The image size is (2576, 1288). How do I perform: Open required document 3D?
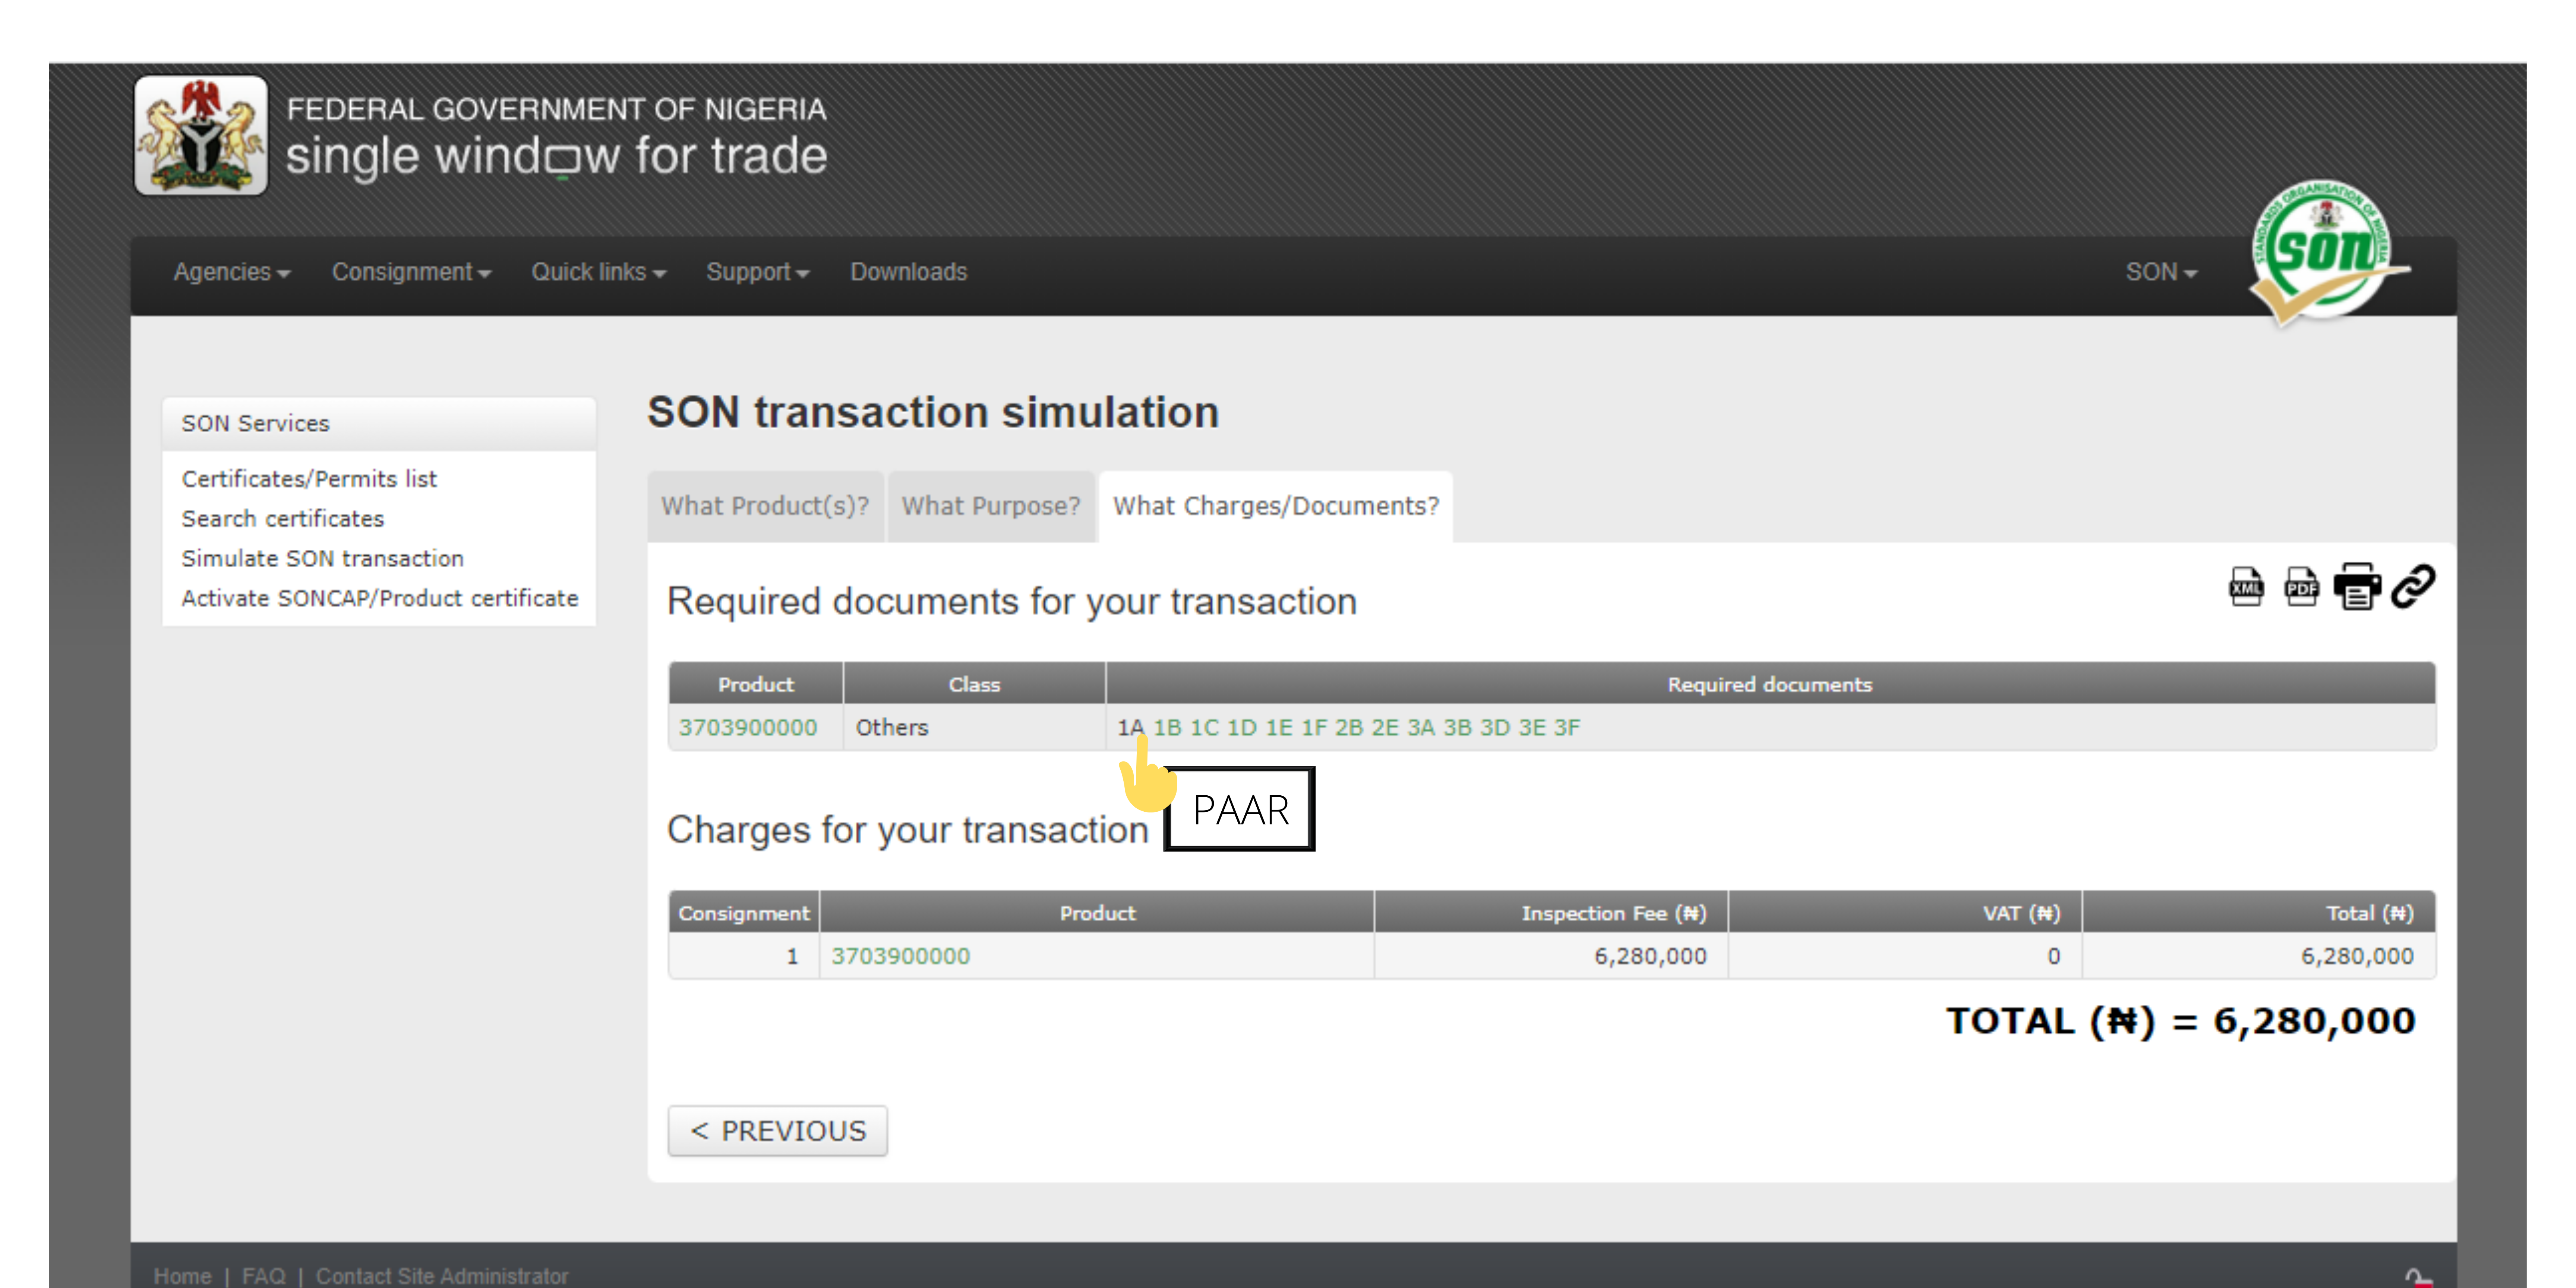1495,728
